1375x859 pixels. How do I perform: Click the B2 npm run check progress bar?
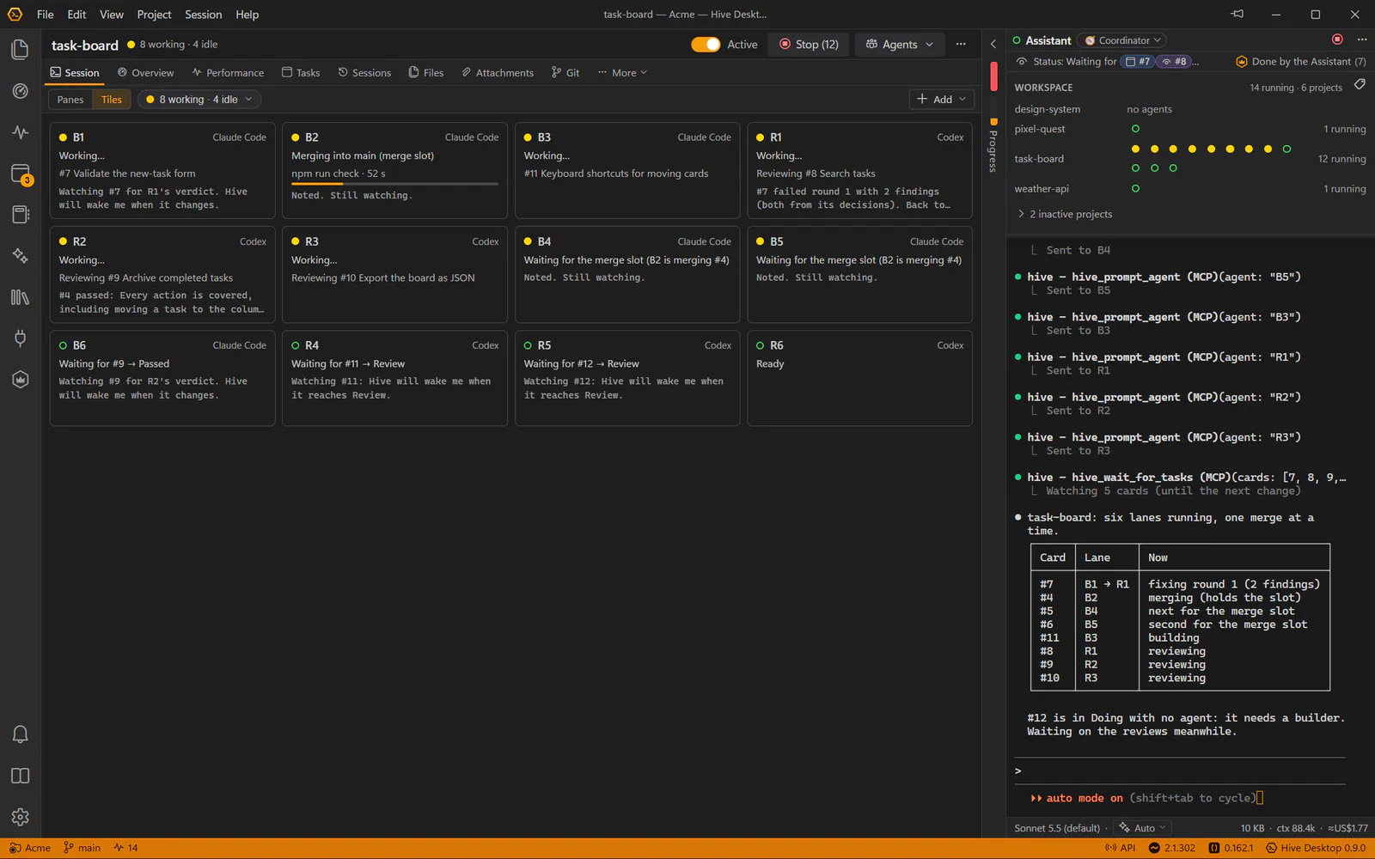394,184
